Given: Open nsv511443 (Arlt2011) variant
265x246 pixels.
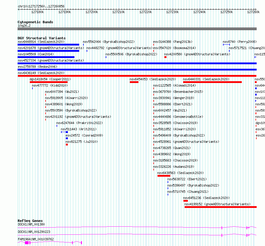Looking at the screenshot, I should point(79,129).
